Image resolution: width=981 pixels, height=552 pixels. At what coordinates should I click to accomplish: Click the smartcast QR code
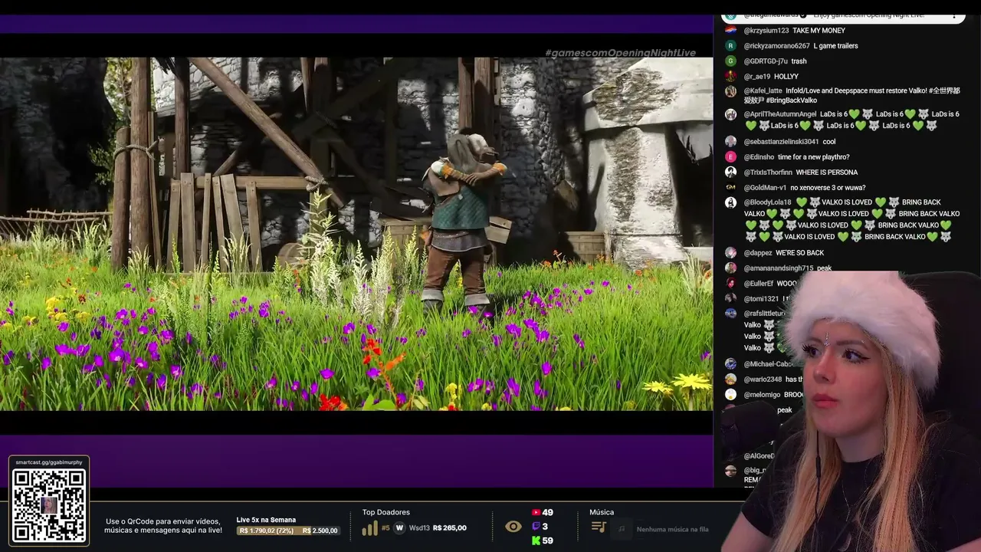49,505
